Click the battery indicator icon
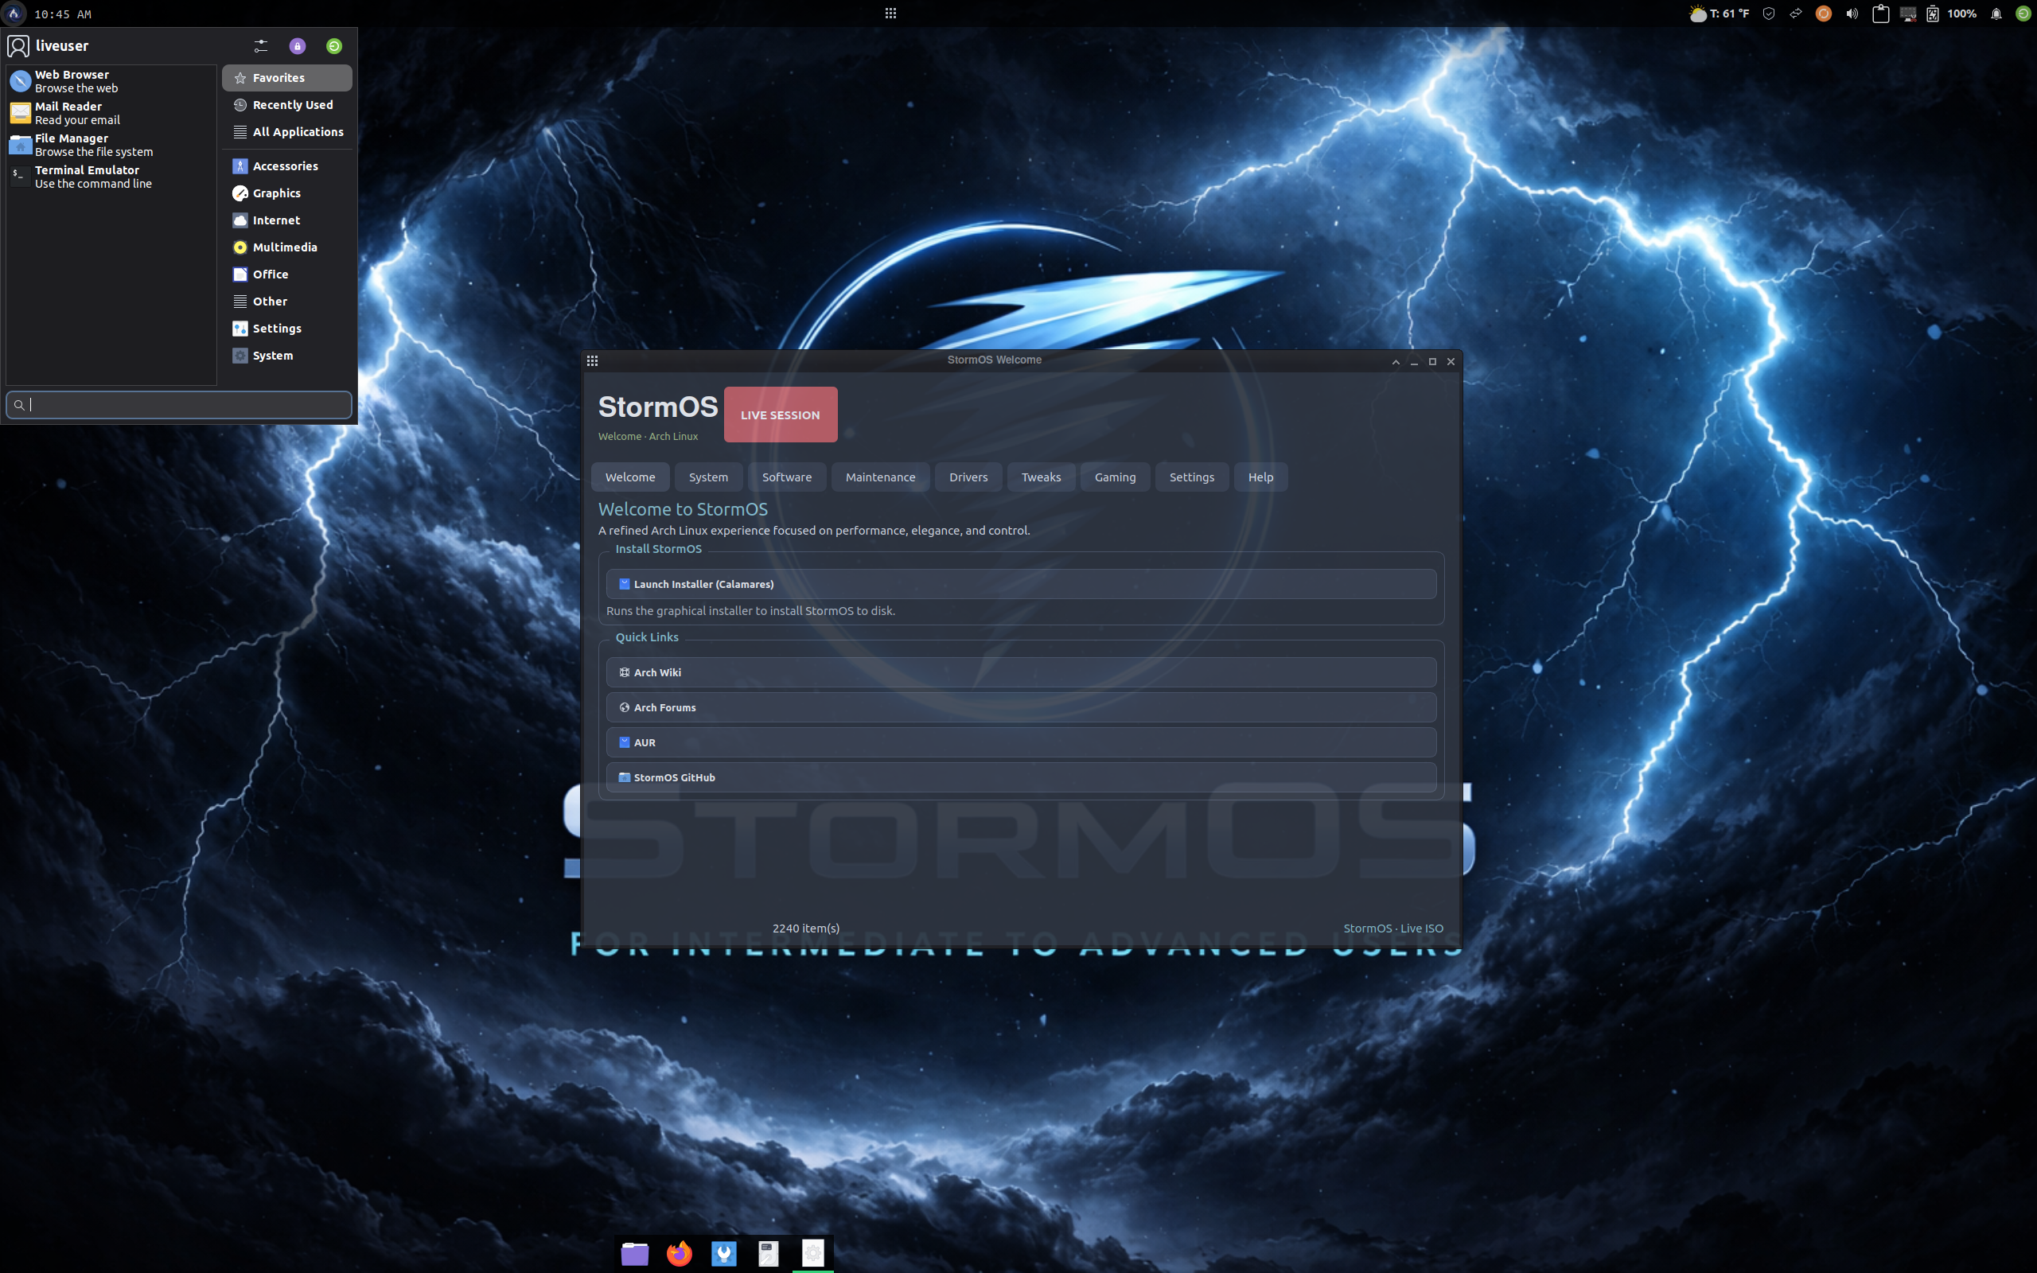Screen dimensions: 2037x1273 [1933, 14]
